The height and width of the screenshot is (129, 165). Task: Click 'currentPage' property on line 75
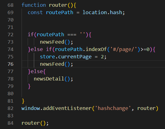point(75,57)
